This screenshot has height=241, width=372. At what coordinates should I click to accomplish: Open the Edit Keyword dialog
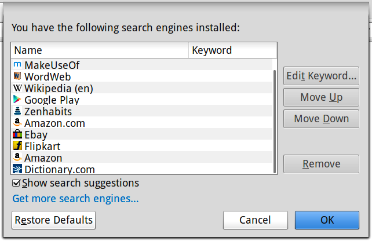[321, 76]
